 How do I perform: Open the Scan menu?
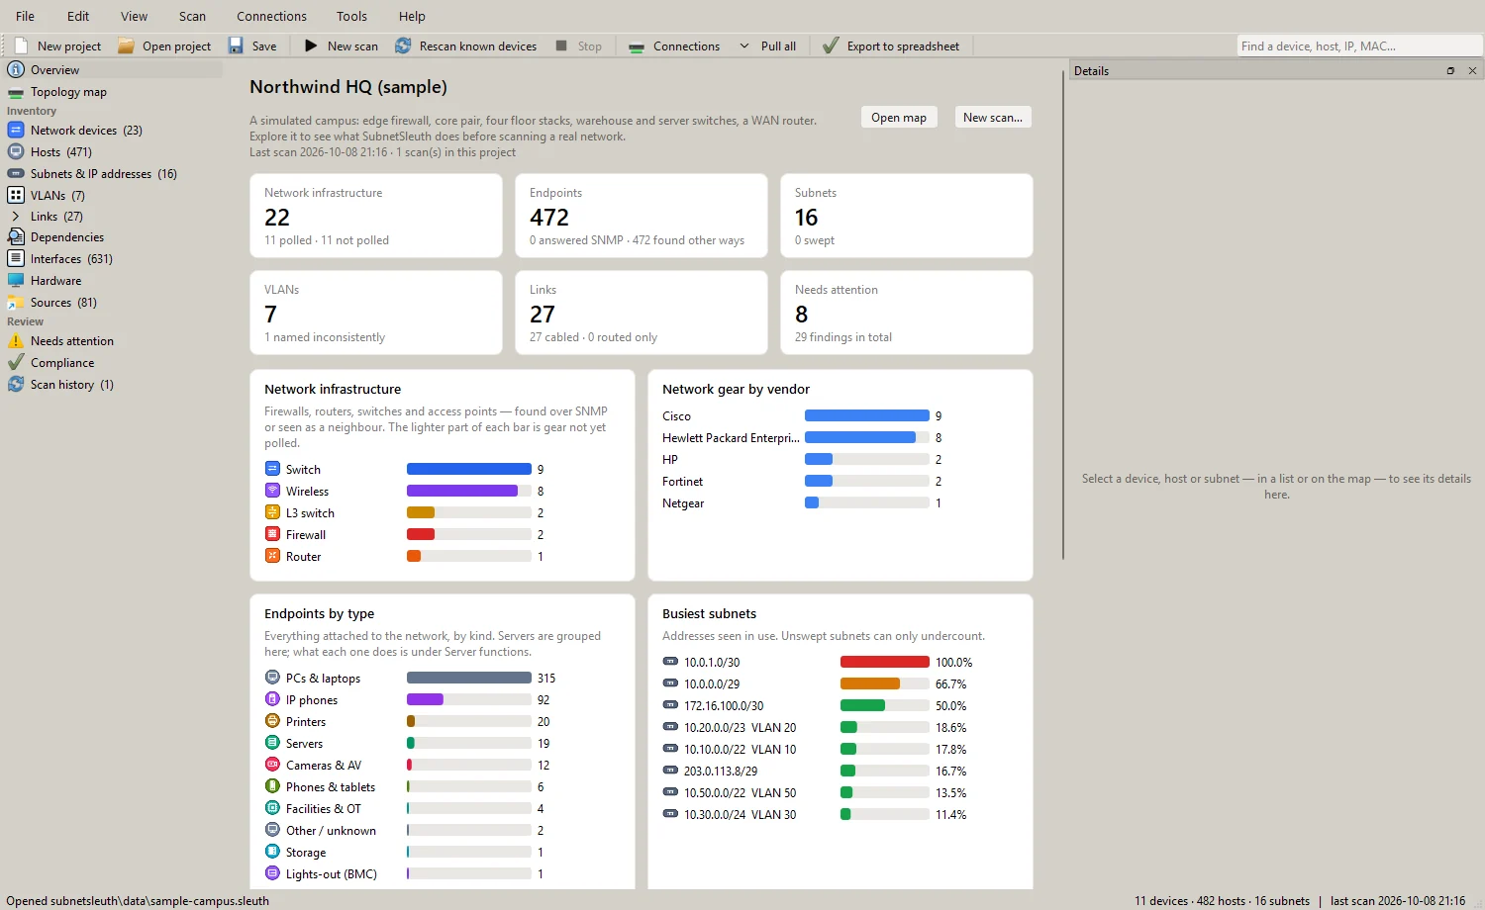coord(192,16)
